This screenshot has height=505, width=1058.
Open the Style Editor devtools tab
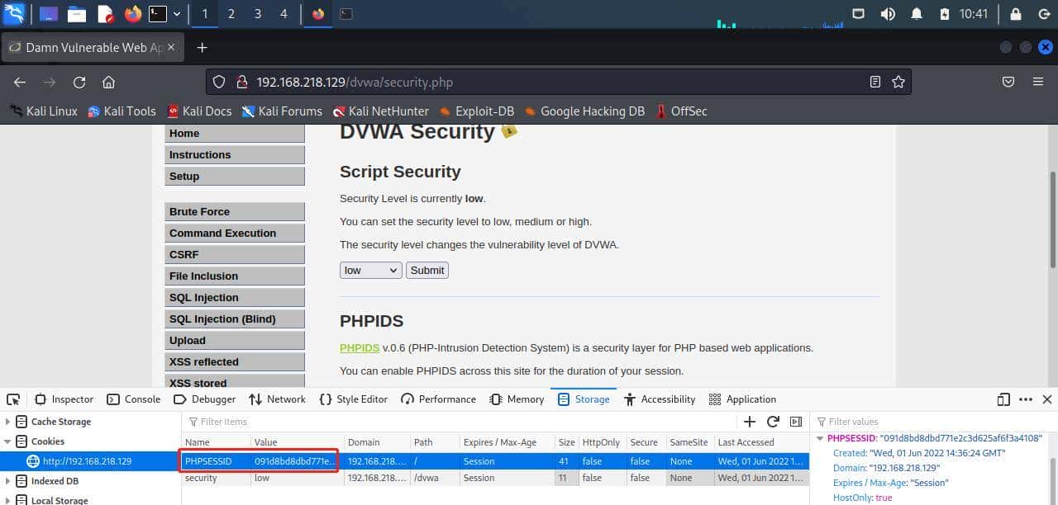353,399
